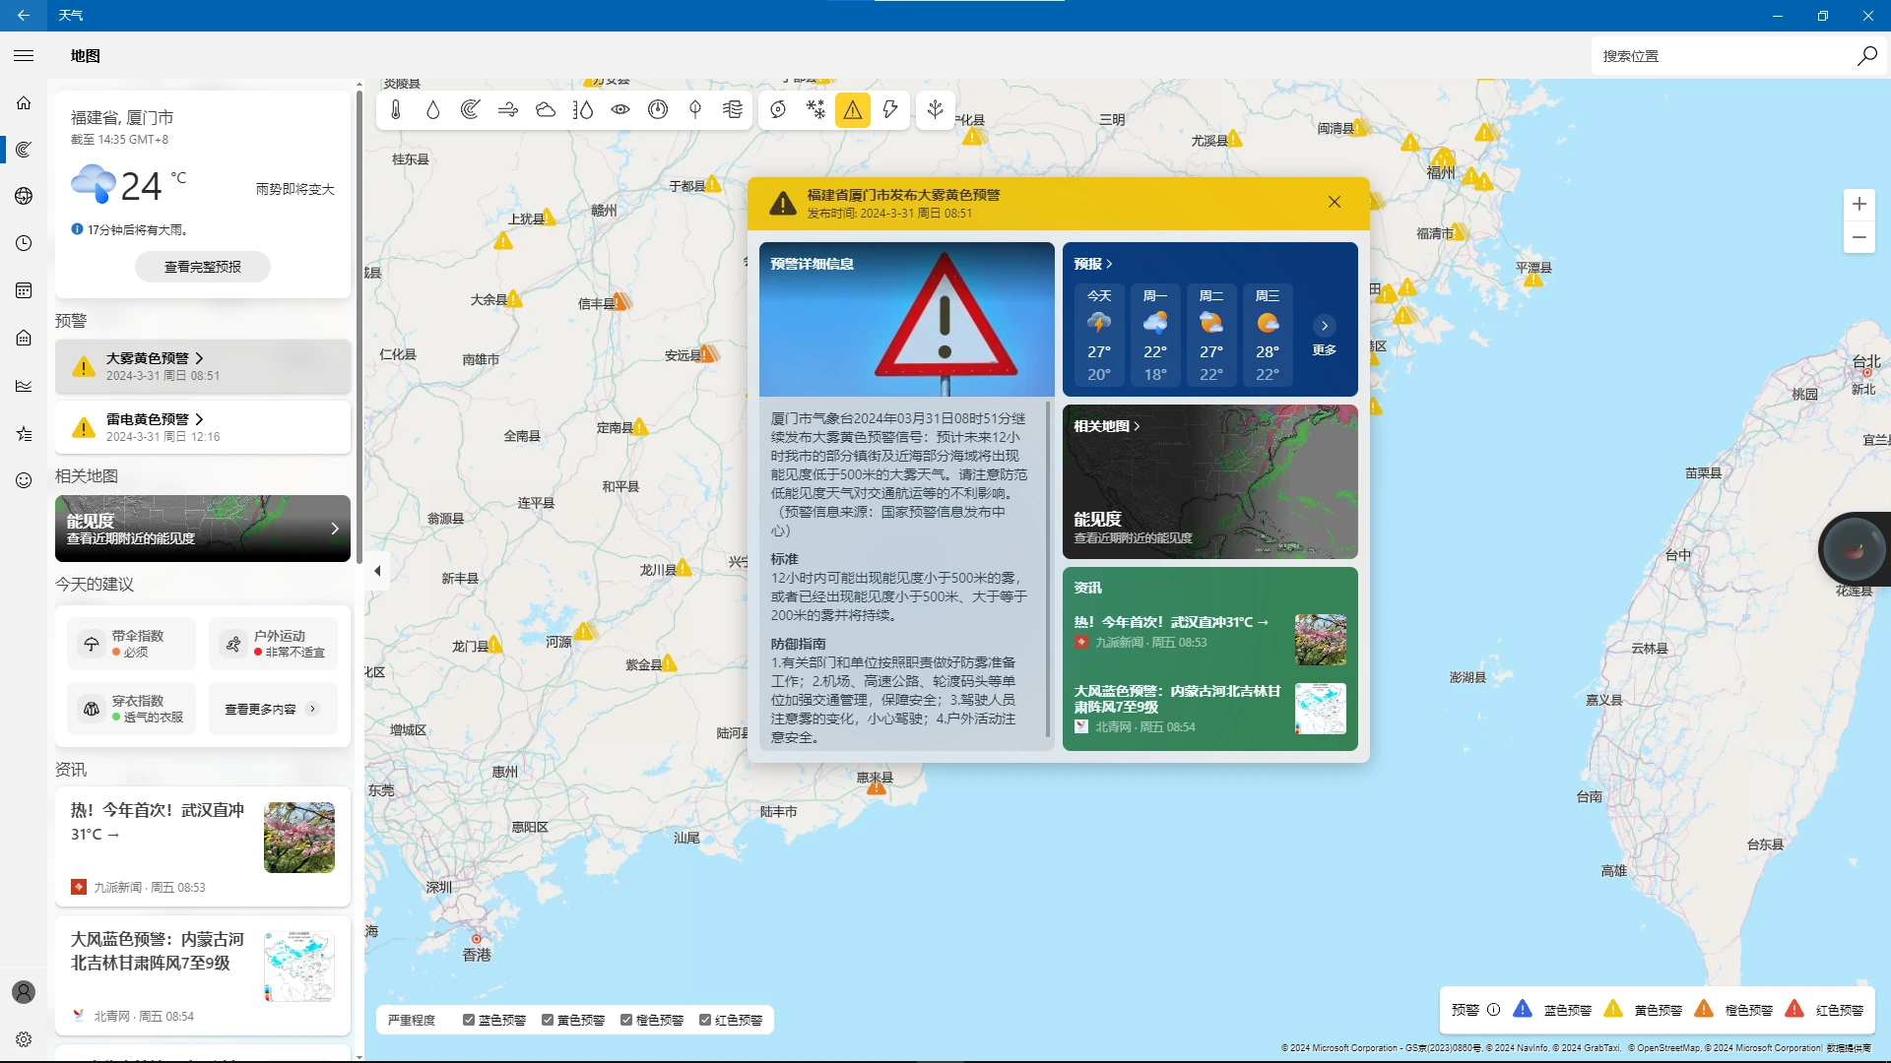Select the precipitation droplet map layer
Screen dimensions: 1891x1063
433,109
